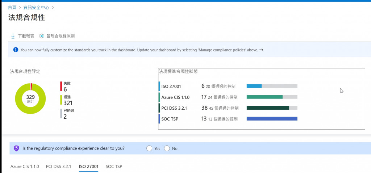Click the 13 個通過的控制 text for SOC TSP
Screen dimensions: 371x173
[223, 119]
